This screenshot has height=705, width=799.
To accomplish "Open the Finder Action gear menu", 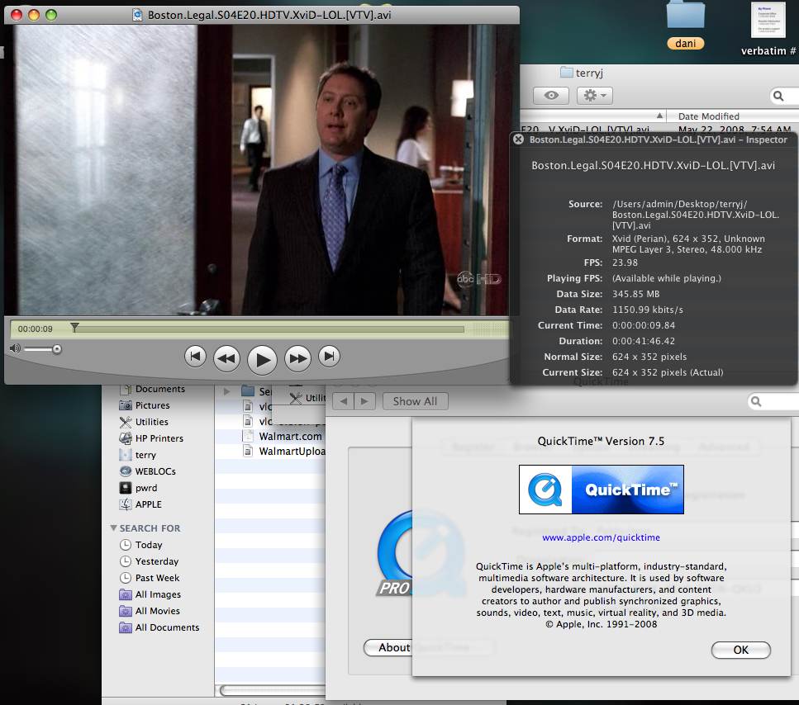I will [x=595, y=95].
